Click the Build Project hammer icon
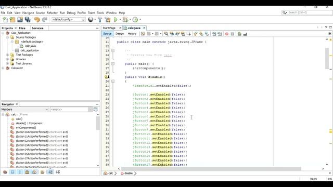Viewport: 333px width, 187px height. (100, 20)
